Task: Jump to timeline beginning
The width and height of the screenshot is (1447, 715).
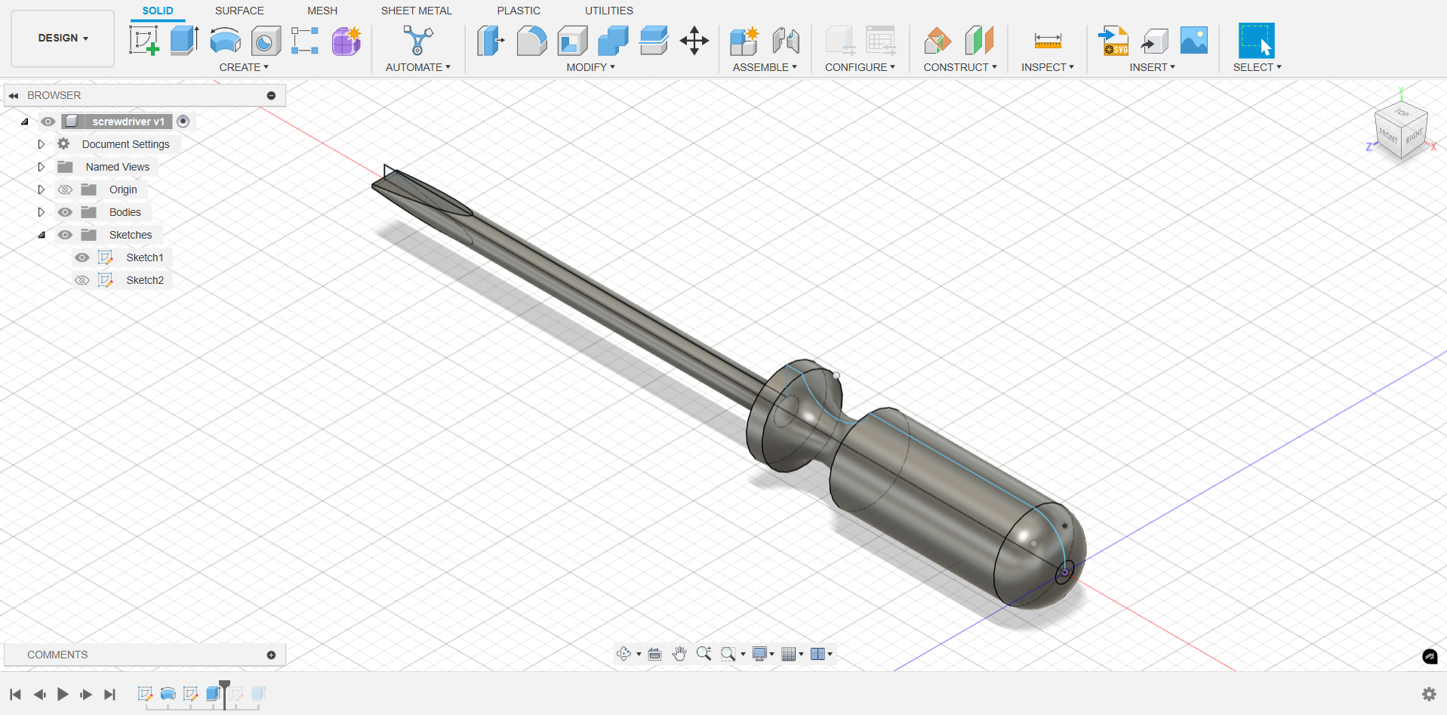Action: point(15,694)
